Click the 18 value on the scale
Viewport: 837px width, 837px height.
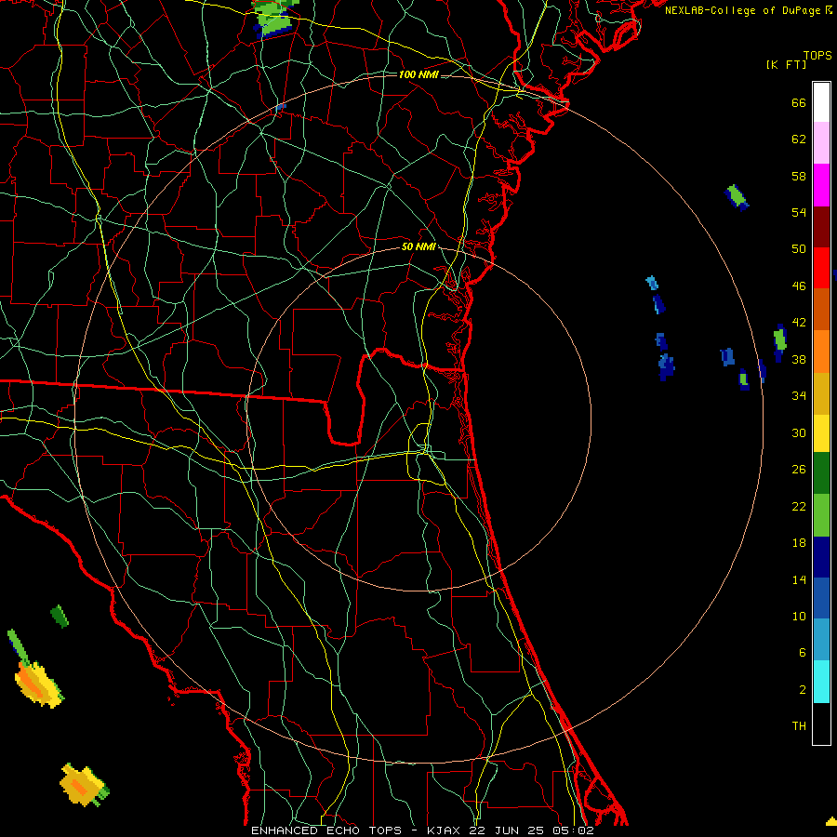click(x=799, y=543)
